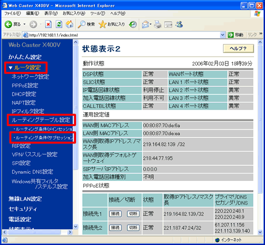Expand the Forward button history arrow

41,24
